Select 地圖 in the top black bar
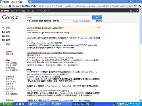Viewport: 142px width, 106px height. (23, 11)
